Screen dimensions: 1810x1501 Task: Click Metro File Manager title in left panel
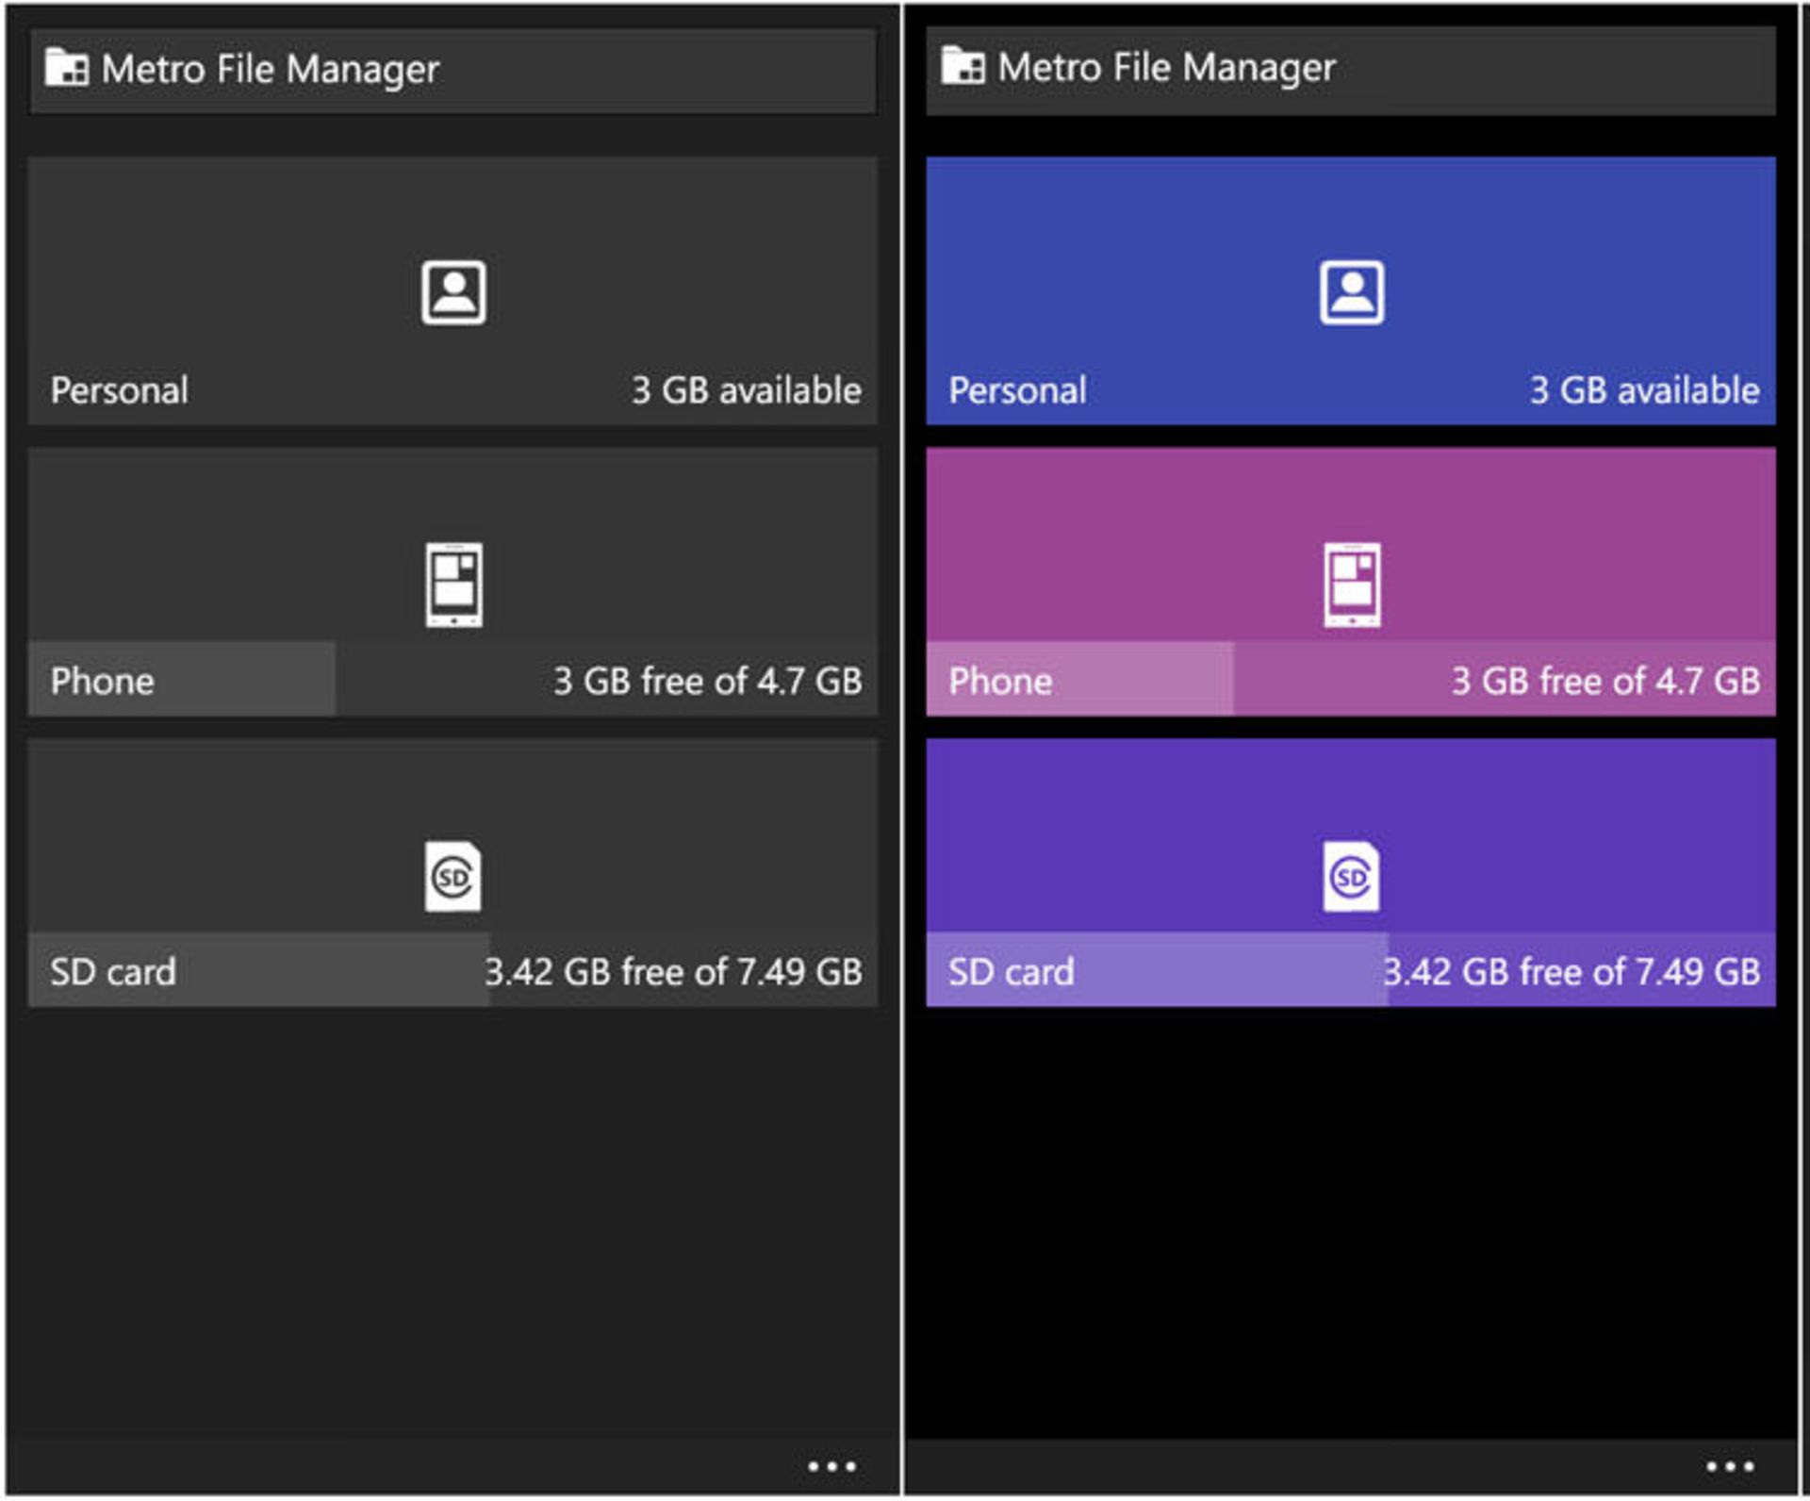click(271, 70)
